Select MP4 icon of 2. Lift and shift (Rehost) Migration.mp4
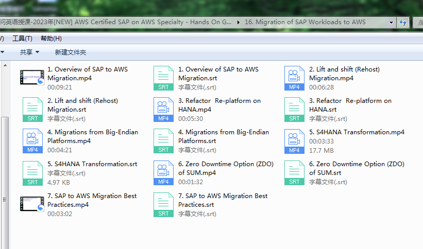The height and width of the screenshot is (249, 423). (294, 78)
